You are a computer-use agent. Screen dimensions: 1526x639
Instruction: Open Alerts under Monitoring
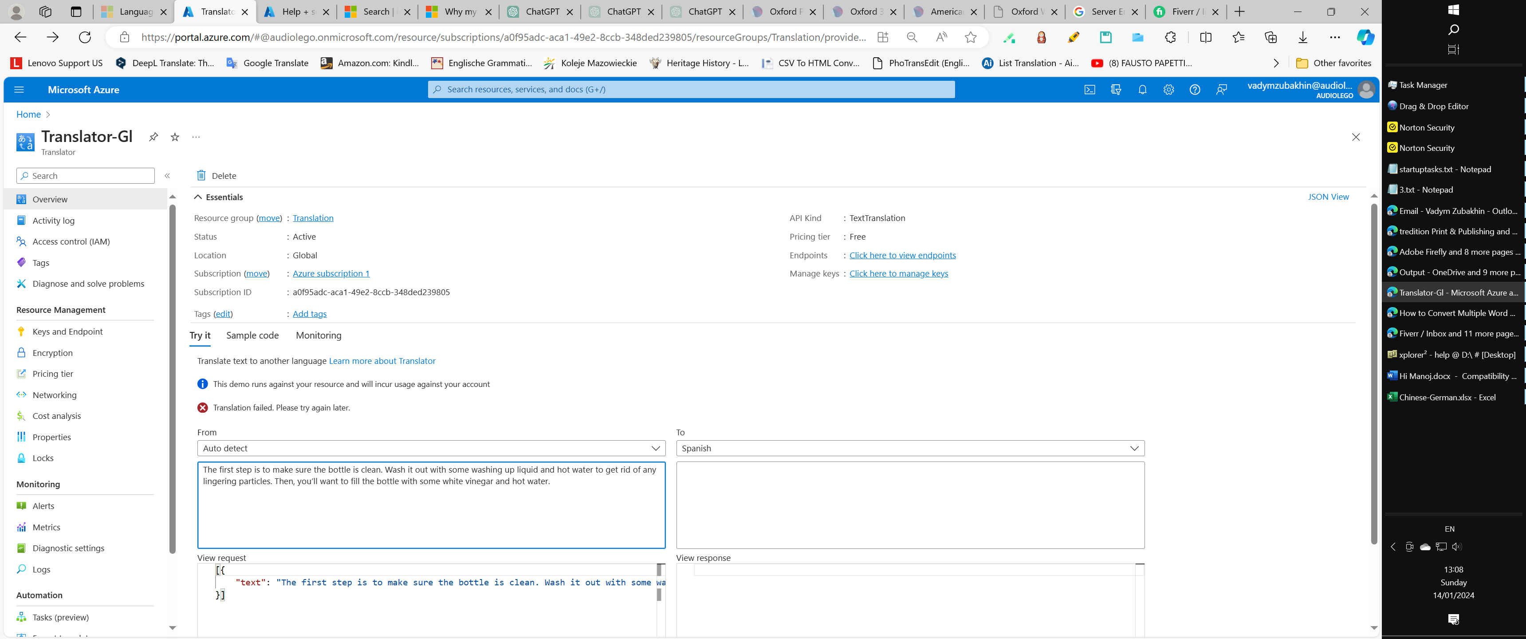(43, 505)
